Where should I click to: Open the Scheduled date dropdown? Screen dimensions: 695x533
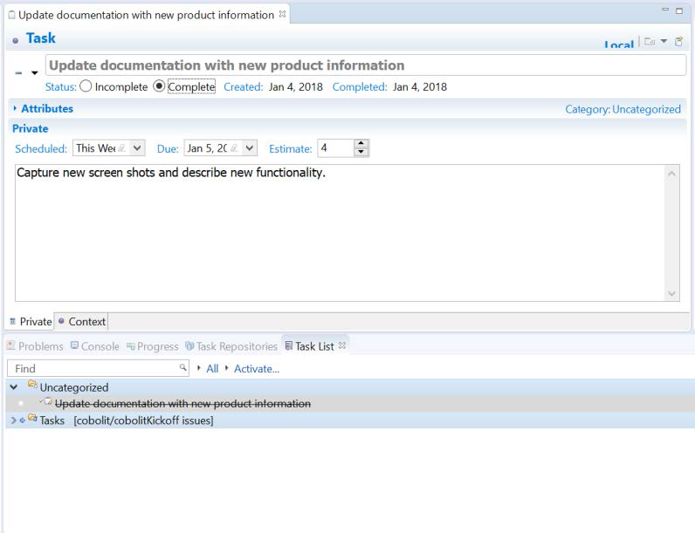point(137,149)
